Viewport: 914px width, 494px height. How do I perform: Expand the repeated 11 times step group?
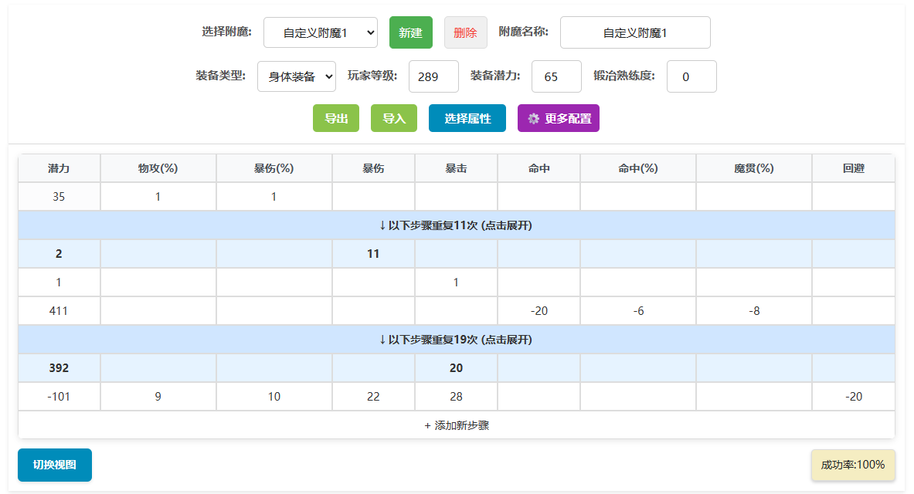click(x=457, y=225)
